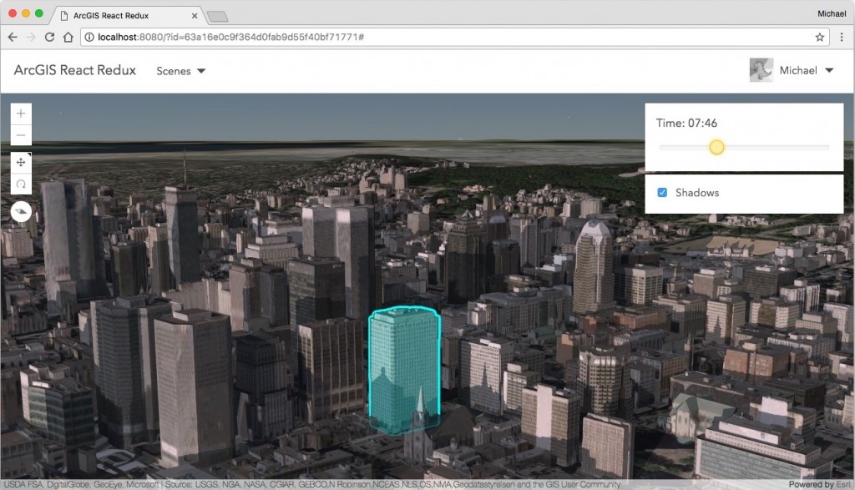Select the zoom out tool

click(x=21, y=134)
